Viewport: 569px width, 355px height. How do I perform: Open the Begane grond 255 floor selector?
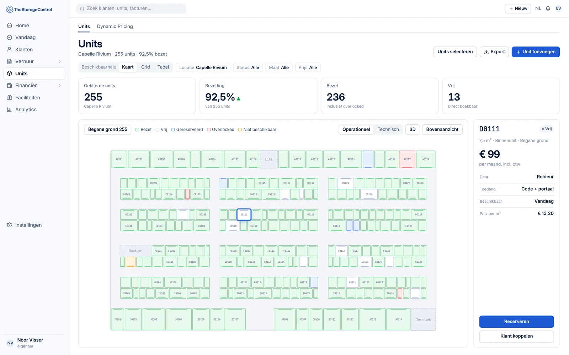pos(107,130)
